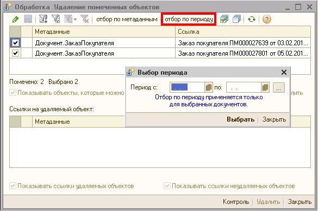Screen dimensions: 318x211
Task: Click the filter by current value icon
Action: (56, 19)
